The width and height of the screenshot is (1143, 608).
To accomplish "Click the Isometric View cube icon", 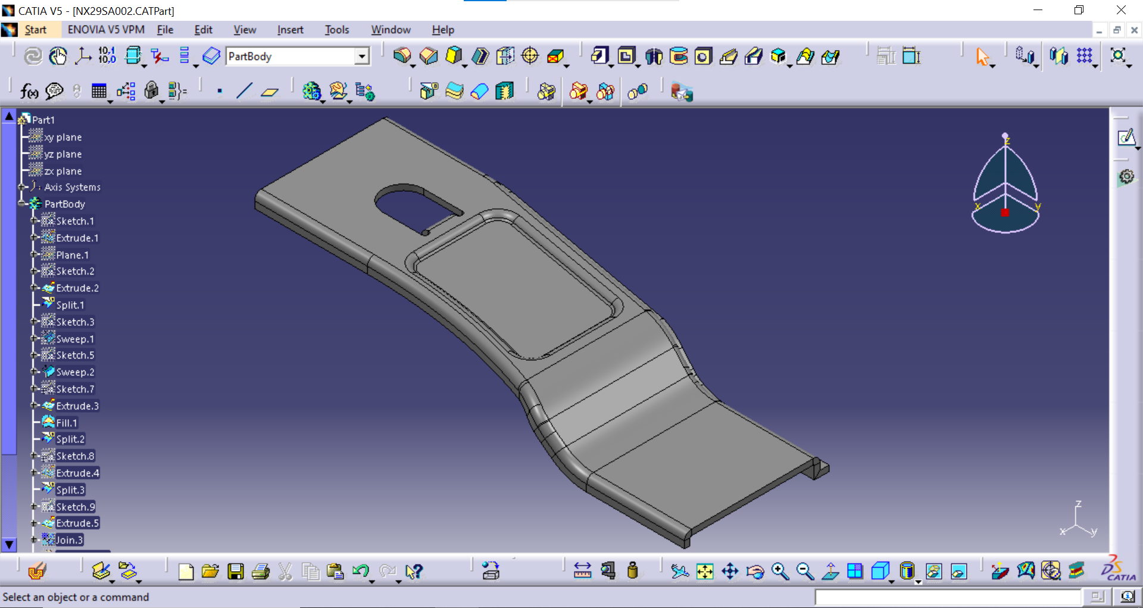I will pyautogui.click(x=880, y=572).
